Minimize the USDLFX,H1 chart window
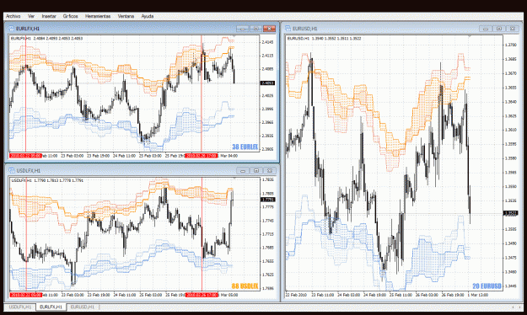The image size is (527, 315). [243, 171]
